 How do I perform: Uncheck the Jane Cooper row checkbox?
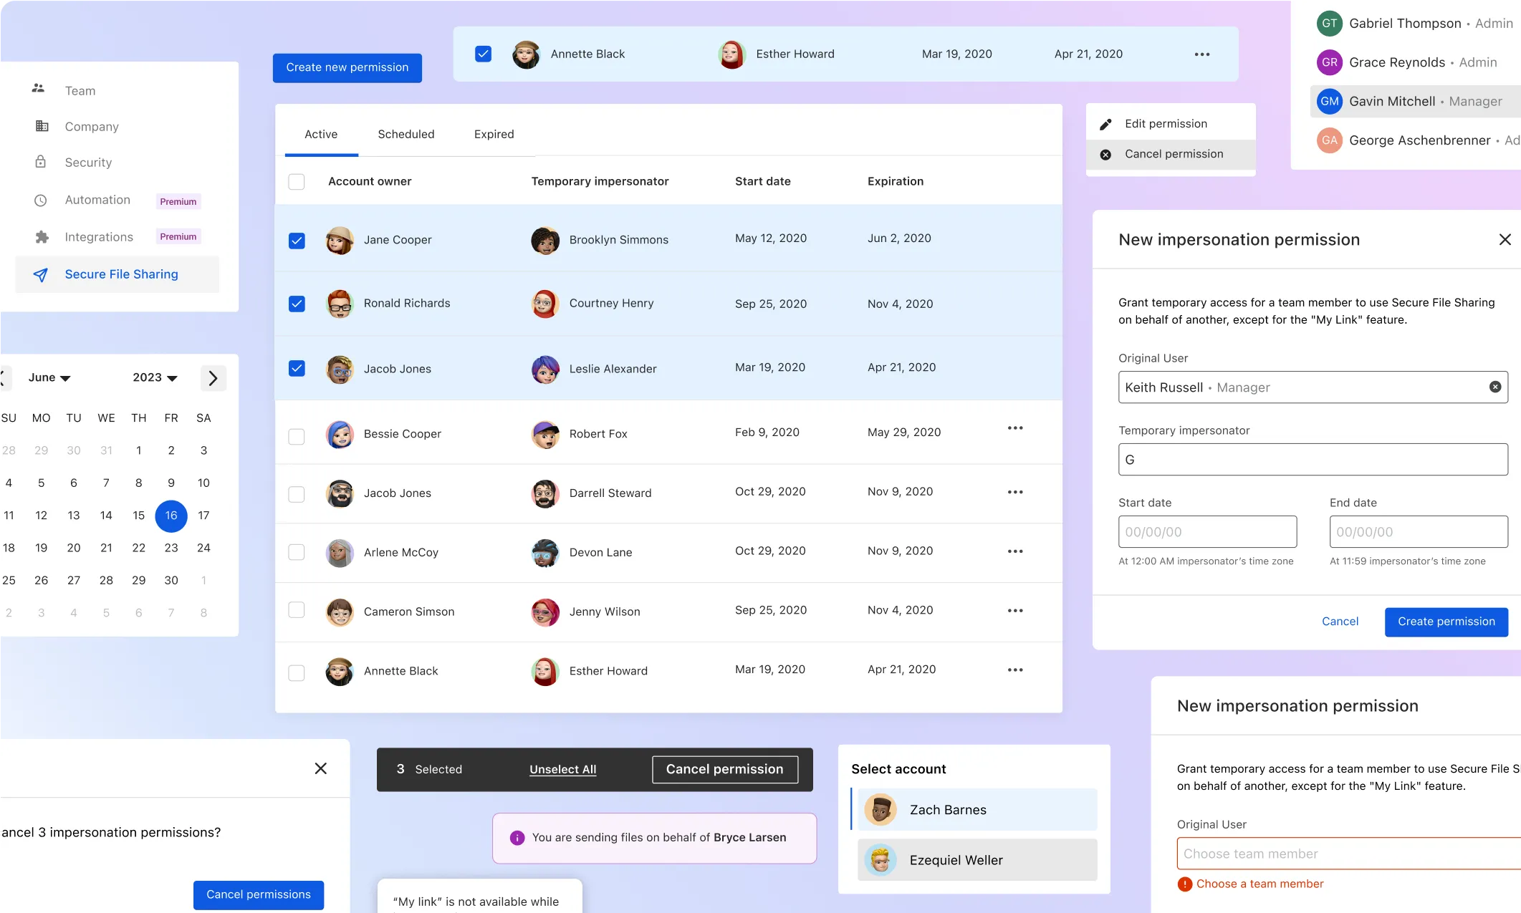tap(297, 241)
